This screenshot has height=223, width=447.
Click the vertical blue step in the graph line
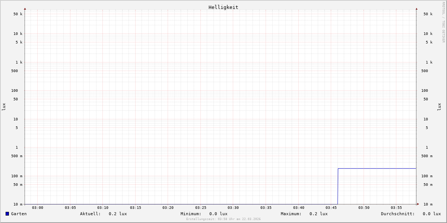[338, 186]
